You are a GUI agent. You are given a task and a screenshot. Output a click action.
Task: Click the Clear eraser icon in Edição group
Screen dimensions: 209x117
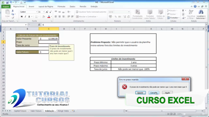(x=183, y=18)
